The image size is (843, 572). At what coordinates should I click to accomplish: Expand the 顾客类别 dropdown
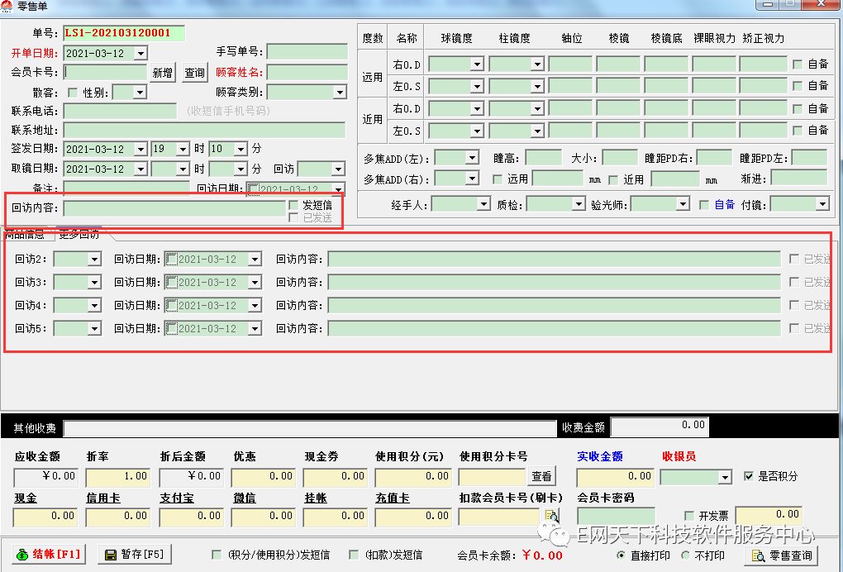coord(338,93)
